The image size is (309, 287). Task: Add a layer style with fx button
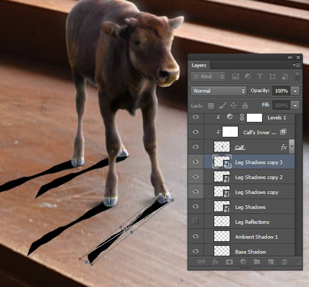click(x=215, y=262)
